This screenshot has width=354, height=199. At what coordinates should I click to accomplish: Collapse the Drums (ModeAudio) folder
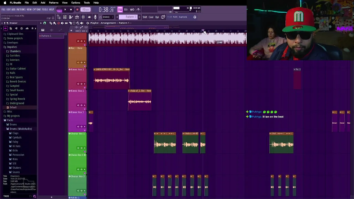(x=20, y=129)
